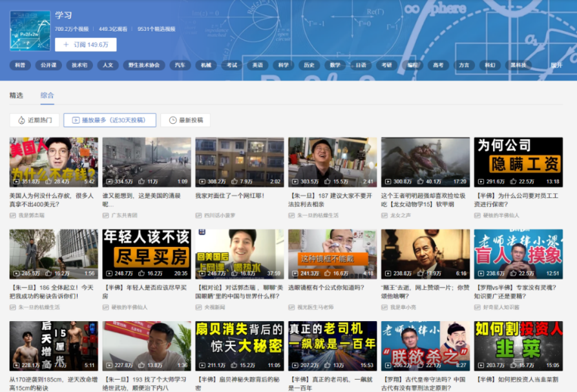Image resolution: width=577 pixels, height=392 pixels.
Task: Visit uploader 视光医生马老师
Action: [315, 307]
